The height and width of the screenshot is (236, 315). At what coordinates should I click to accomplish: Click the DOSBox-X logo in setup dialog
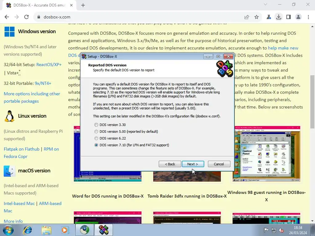[x=225, y=69]
